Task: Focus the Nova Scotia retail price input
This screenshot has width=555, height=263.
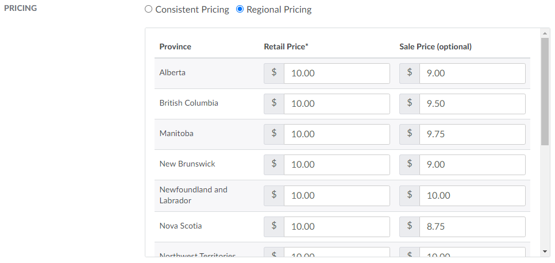Action: (x=337, y=227)
